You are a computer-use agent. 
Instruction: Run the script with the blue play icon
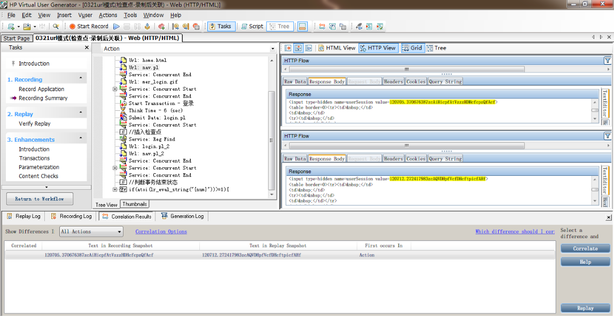(x=116, y=27)
